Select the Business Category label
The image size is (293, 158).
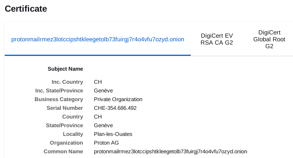tap(59, 99)
